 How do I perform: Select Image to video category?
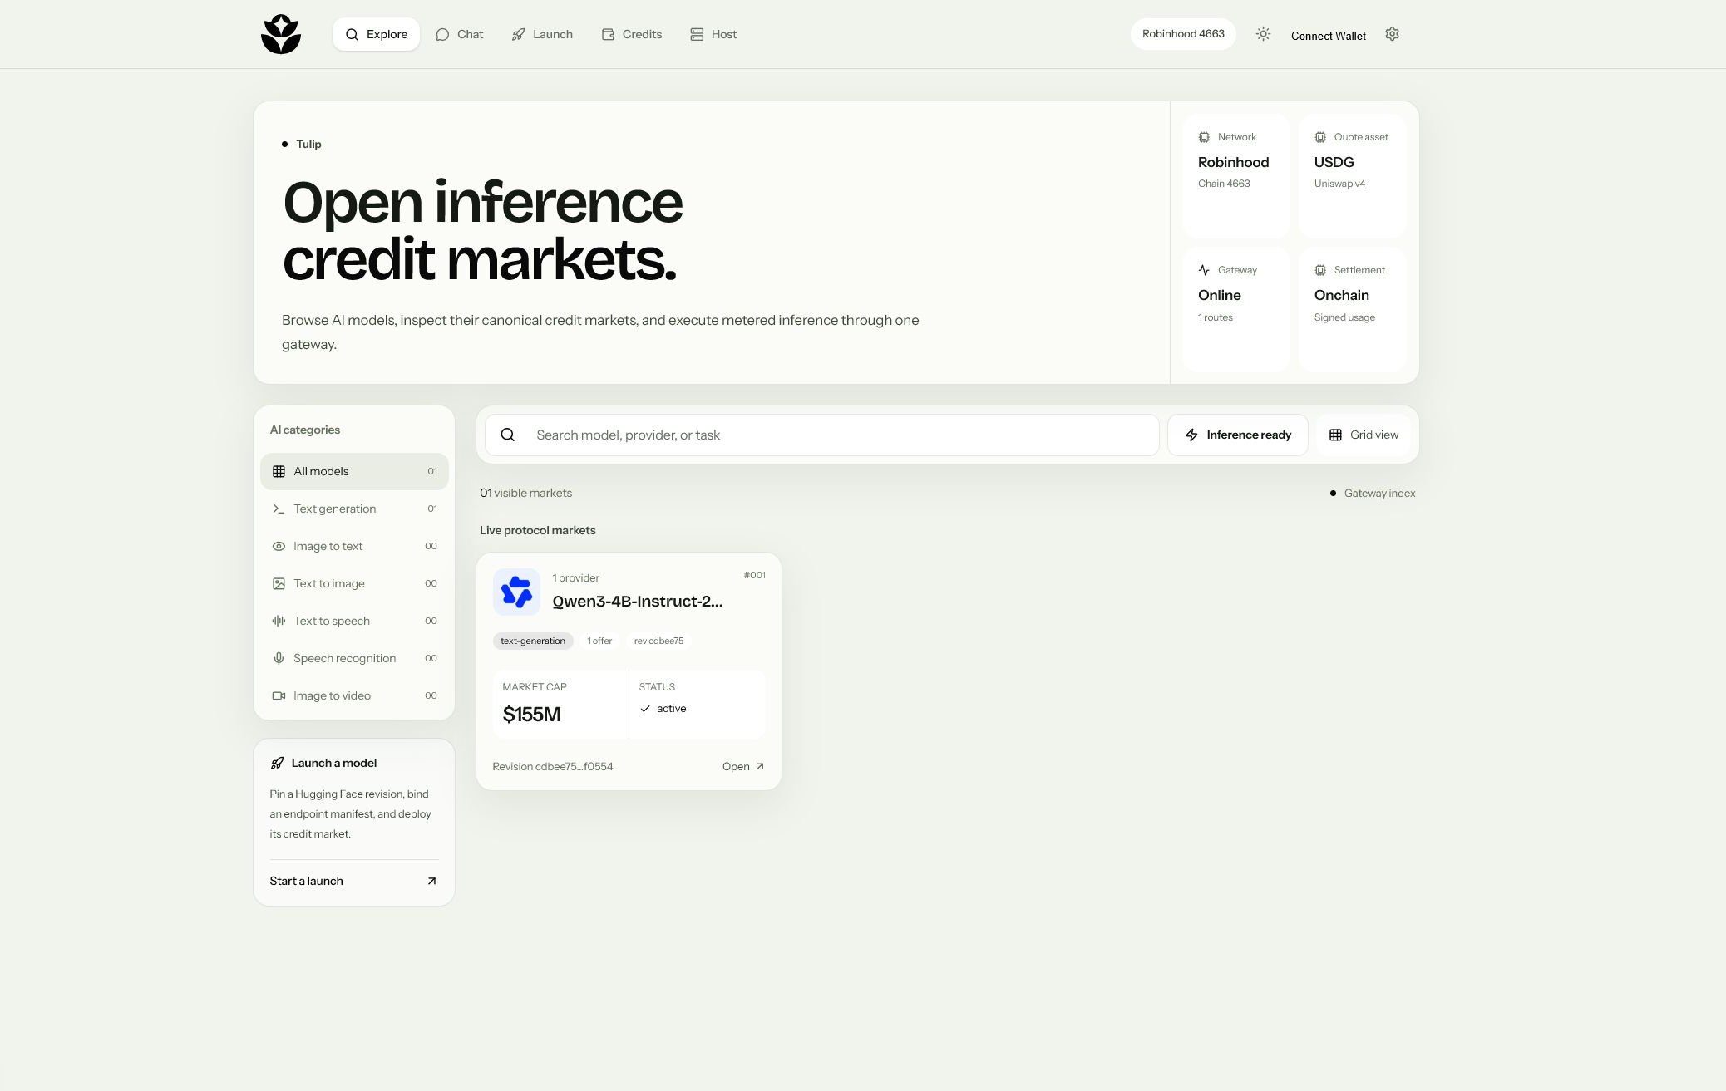tap(354, 695)
